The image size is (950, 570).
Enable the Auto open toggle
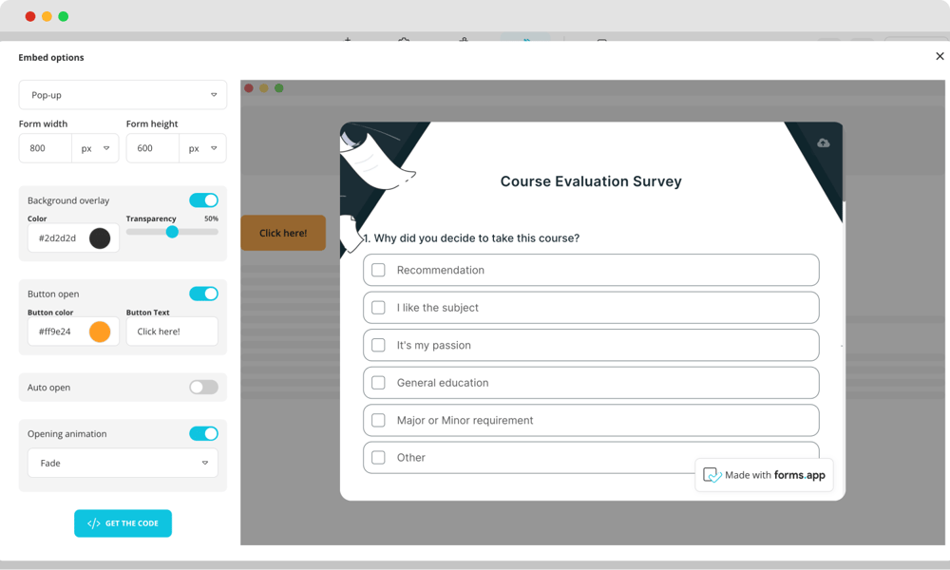coord(203,388)
